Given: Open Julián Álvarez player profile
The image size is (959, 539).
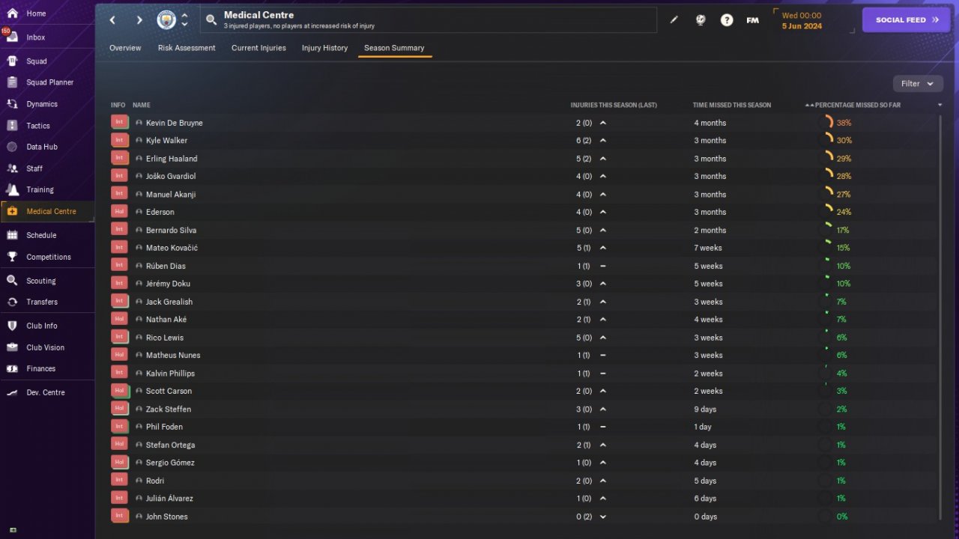Looking at the screenshot, I should coord(171,499).
